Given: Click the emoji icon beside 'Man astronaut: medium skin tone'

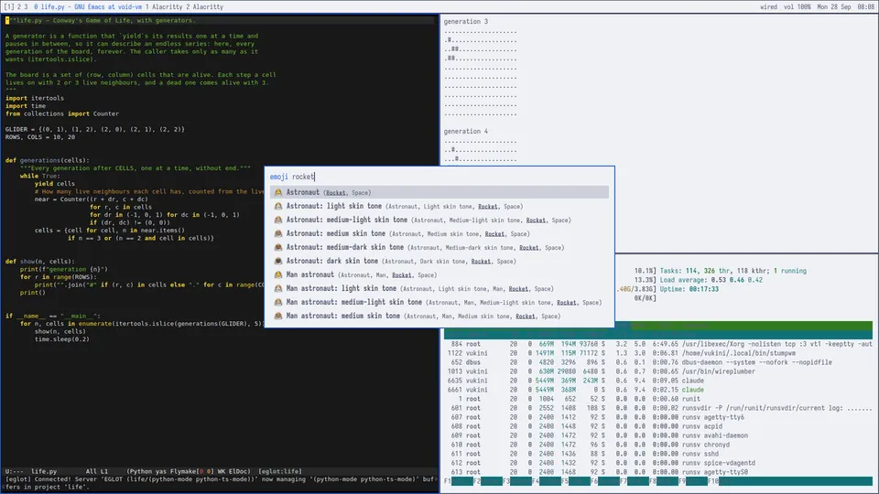Looking at the screenshot, I should click(x=278, y=316).
